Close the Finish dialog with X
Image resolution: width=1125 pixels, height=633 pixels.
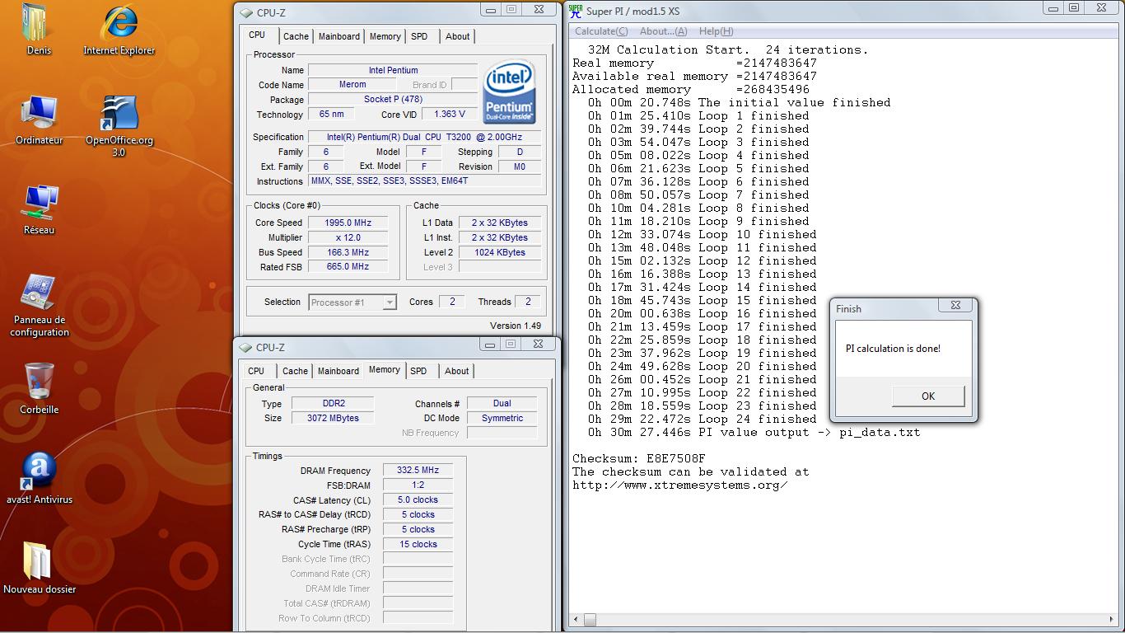tap(955, 305)
